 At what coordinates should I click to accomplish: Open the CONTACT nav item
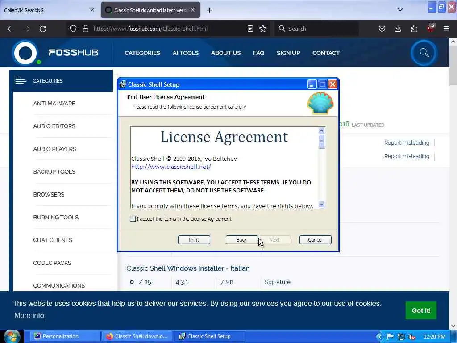[326, 53]
